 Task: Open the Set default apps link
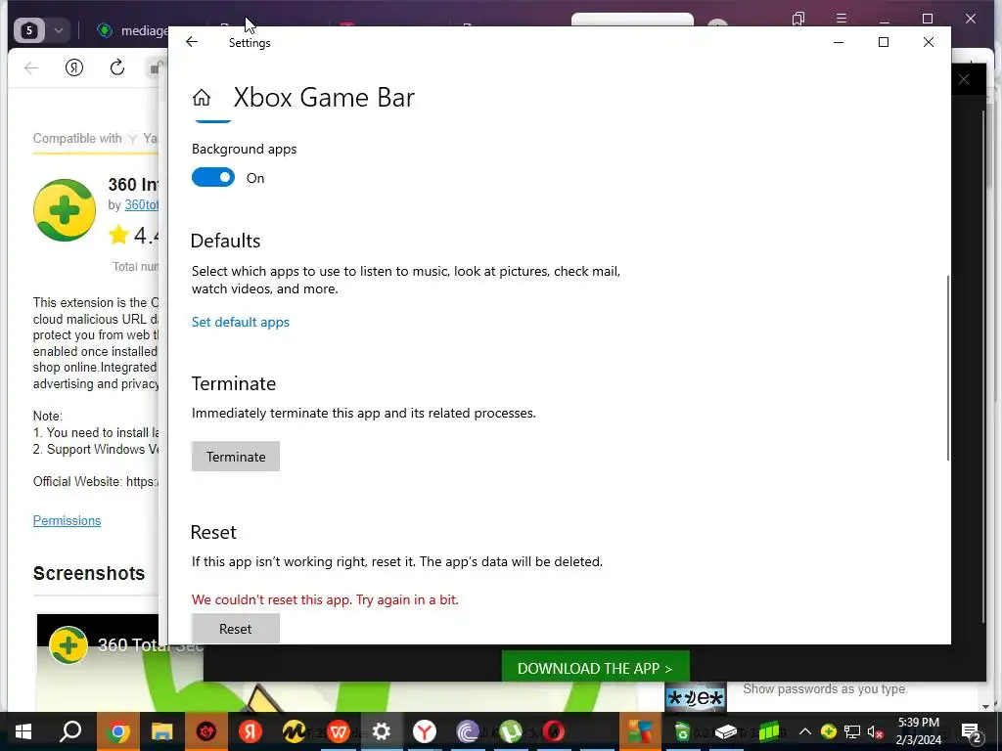point(241,322)
